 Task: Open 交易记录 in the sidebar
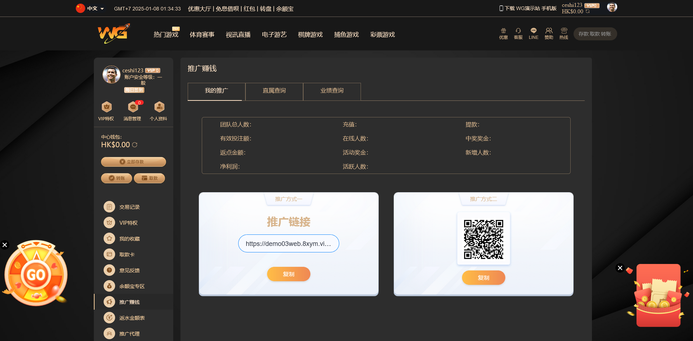click(129, 207)
